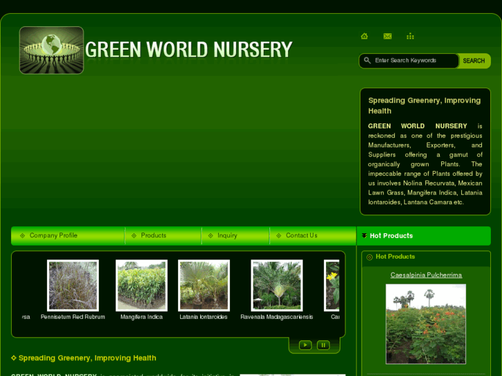
Task: Open the Pennisetum Red Rubrum thumbnail
Action: 73,286
